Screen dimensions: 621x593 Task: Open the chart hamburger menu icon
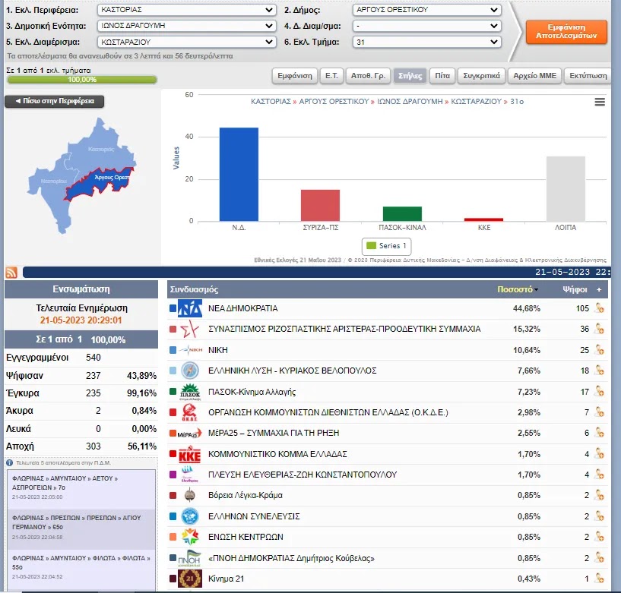[x=600, y=102]
